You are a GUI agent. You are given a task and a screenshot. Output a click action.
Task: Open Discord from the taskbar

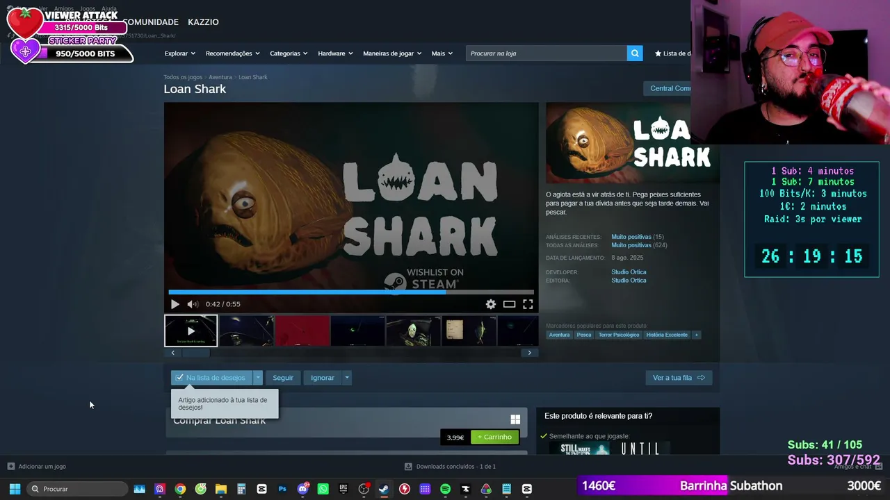pyautogui.click(x=302, y=489)
